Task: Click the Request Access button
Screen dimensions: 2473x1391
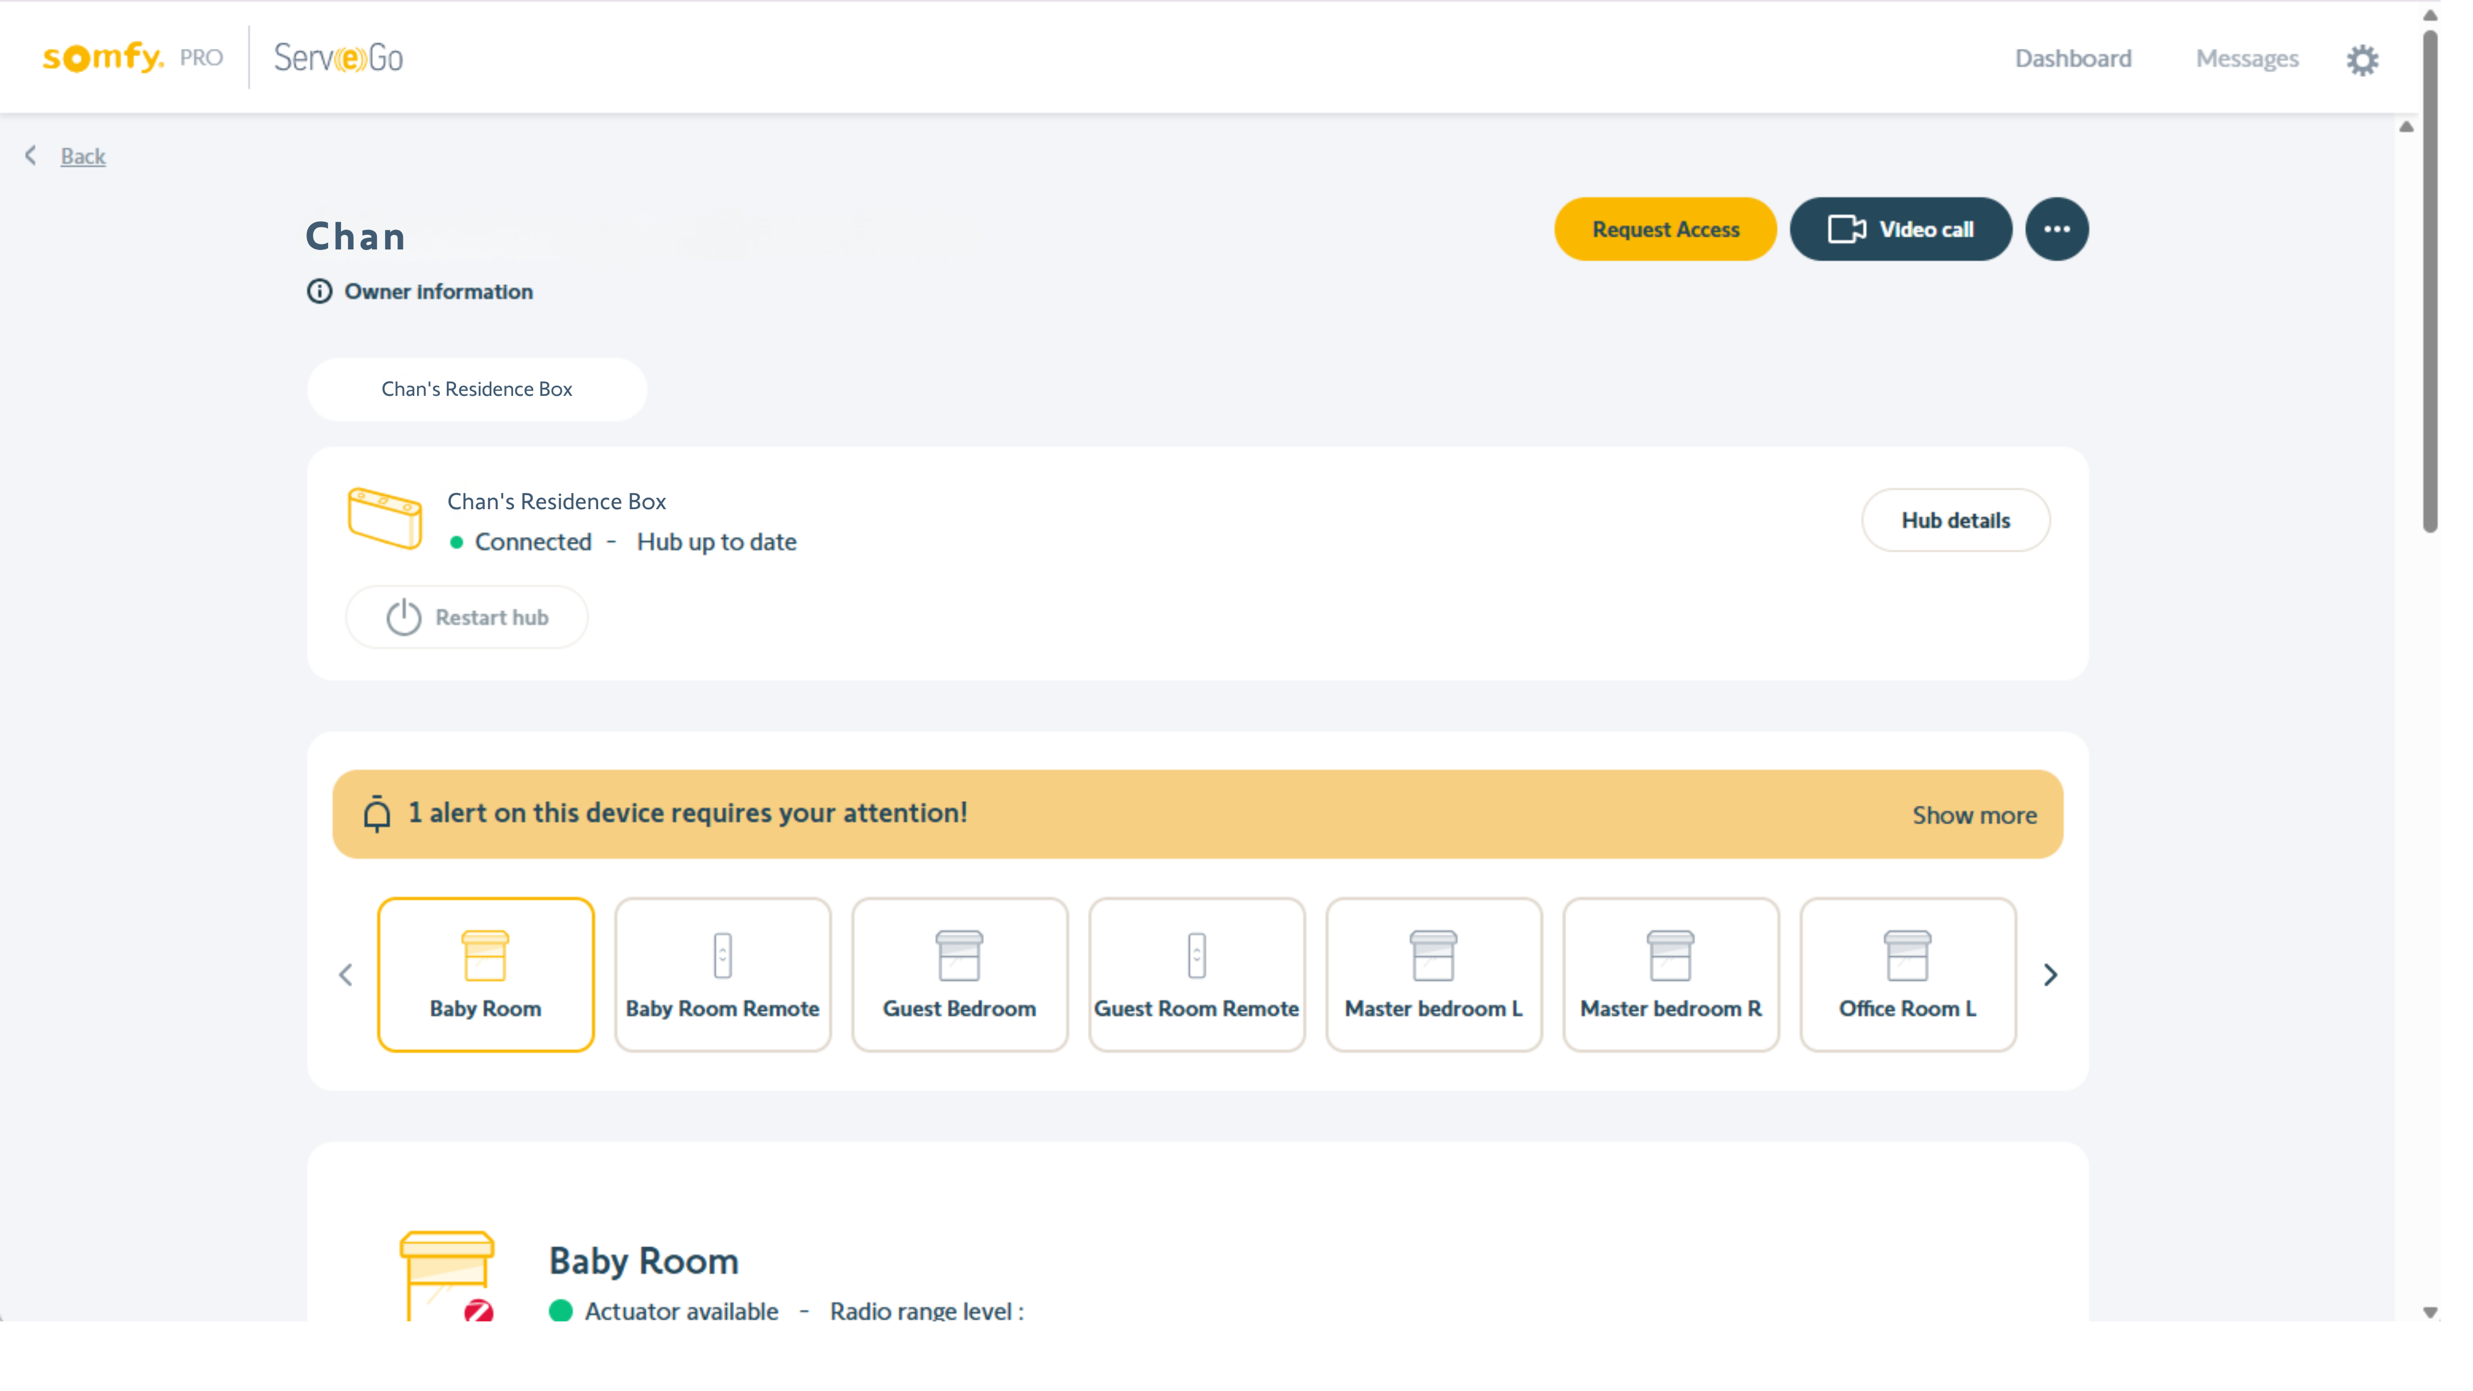Action: coord(1665,228)
